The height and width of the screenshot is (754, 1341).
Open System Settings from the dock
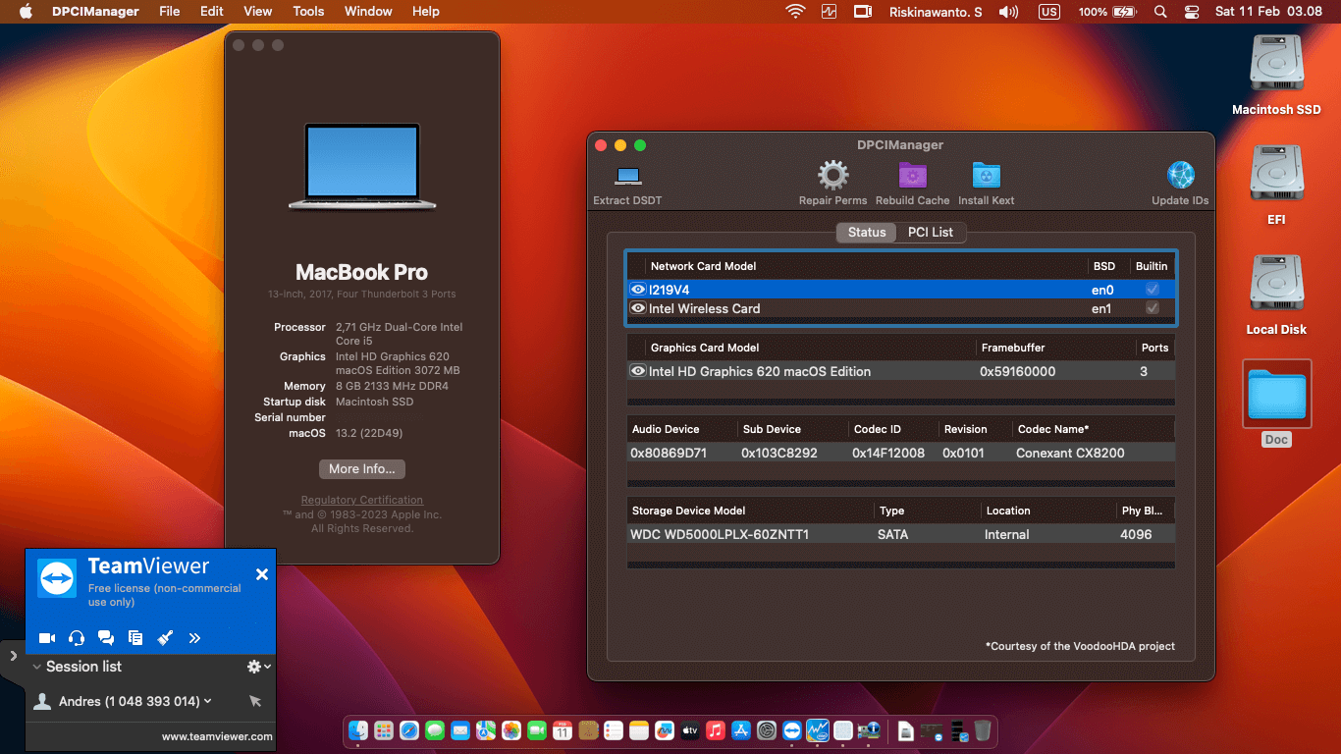(x=767, y=730)
